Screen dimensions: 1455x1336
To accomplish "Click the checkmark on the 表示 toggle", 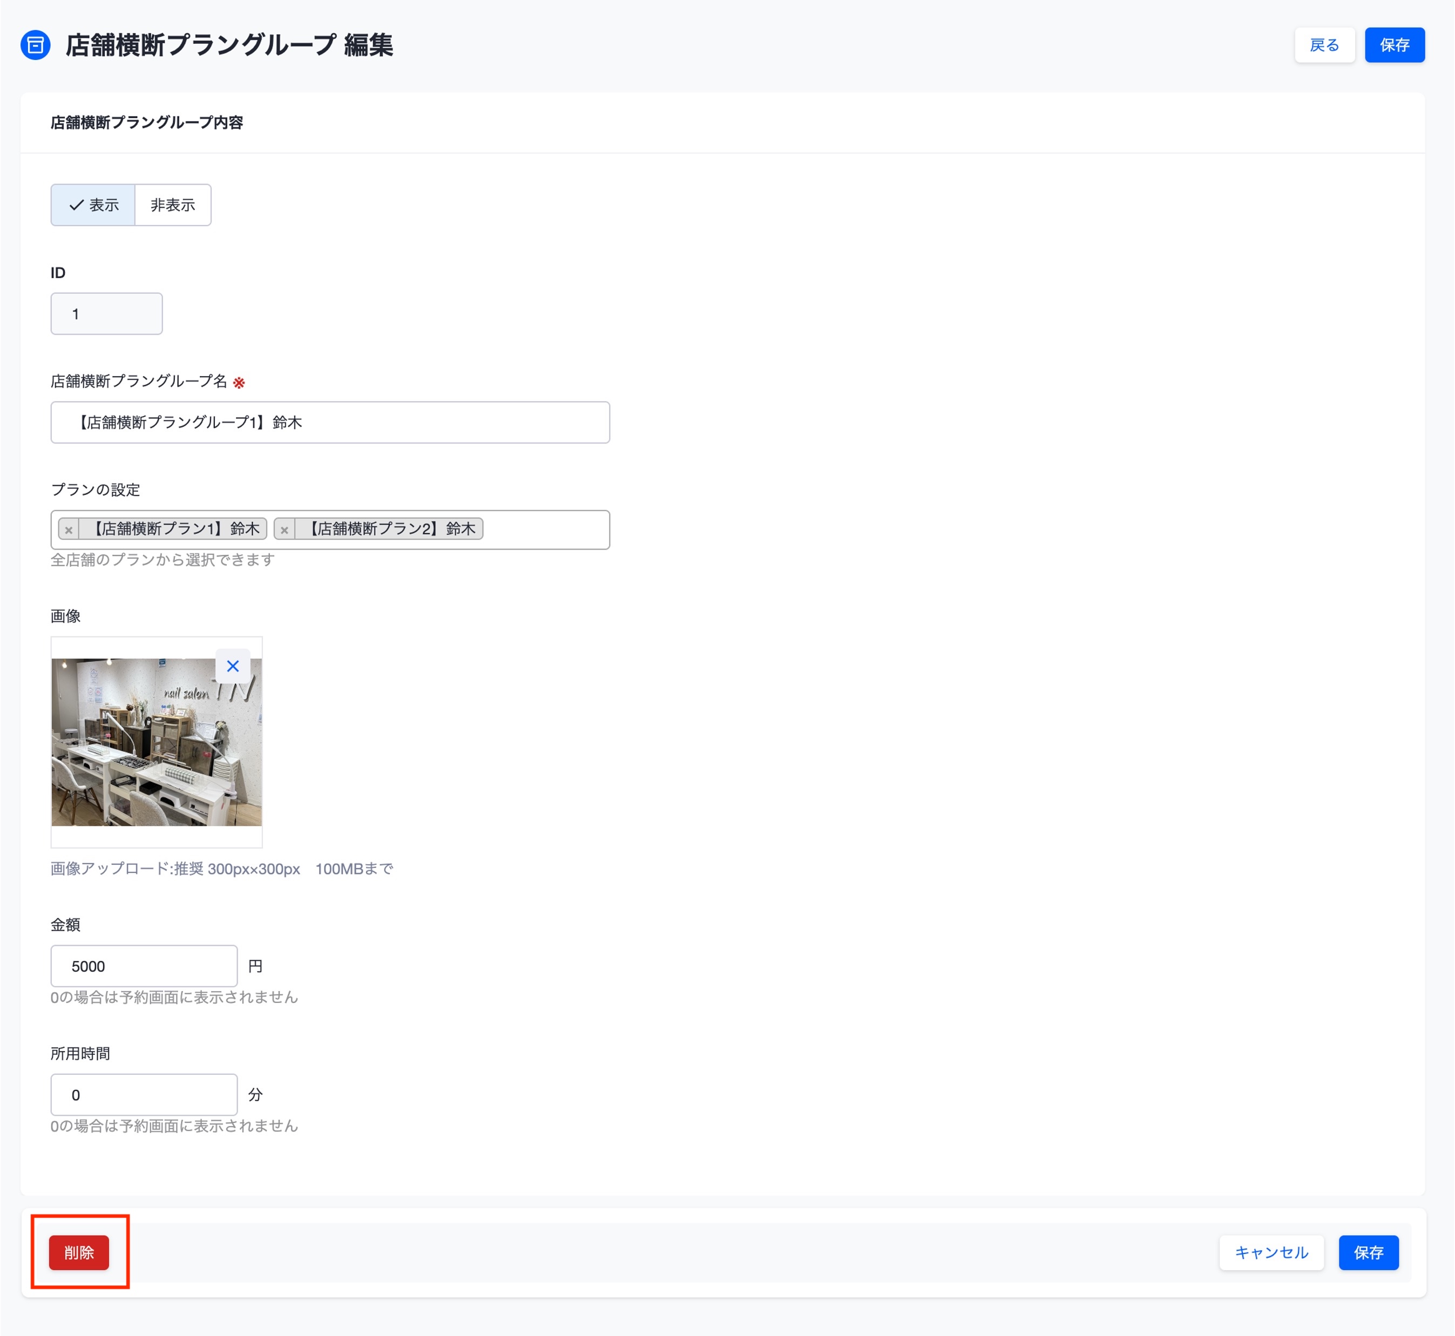I will pyautogui.click(x=76, y=205).
